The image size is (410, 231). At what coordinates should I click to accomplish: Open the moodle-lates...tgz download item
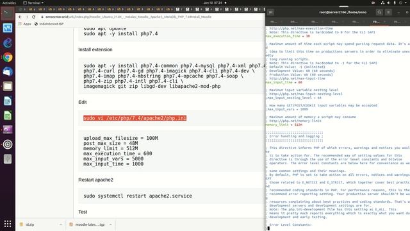point(87,225)
